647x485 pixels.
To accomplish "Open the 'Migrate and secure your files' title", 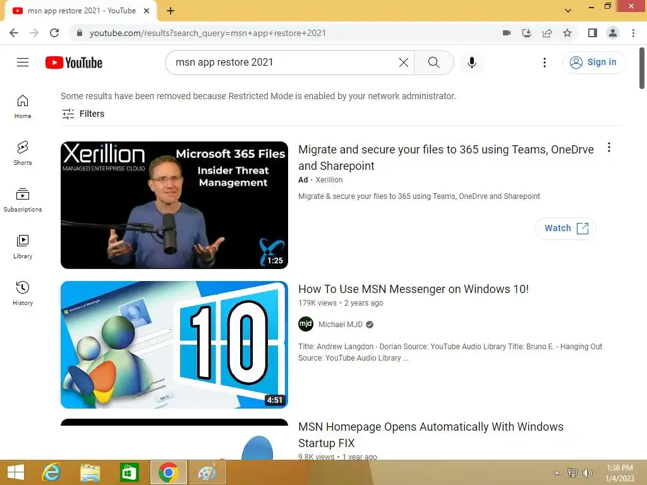I will pos(446,157).
